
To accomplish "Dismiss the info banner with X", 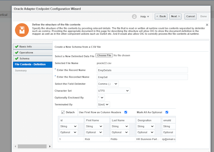I will point(207,25).
